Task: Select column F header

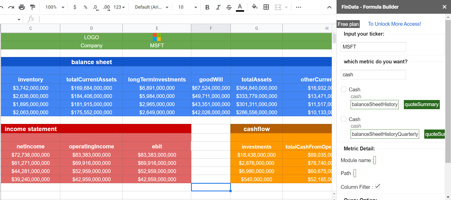Action: tap(211, 28)
